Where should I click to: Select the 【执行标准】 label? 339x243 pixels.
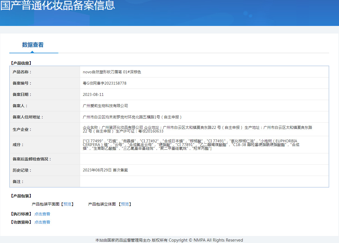pyautogui.click(x=21, y=214)
